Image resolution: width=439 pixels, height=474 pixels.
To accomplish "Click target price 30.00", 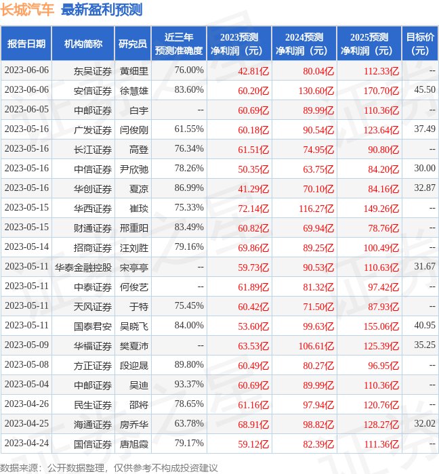I will click(x=425, y=168).
